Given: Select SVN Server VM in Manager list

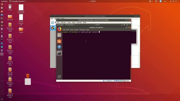Looking at the screenshot, I should [x=53, y=28].
